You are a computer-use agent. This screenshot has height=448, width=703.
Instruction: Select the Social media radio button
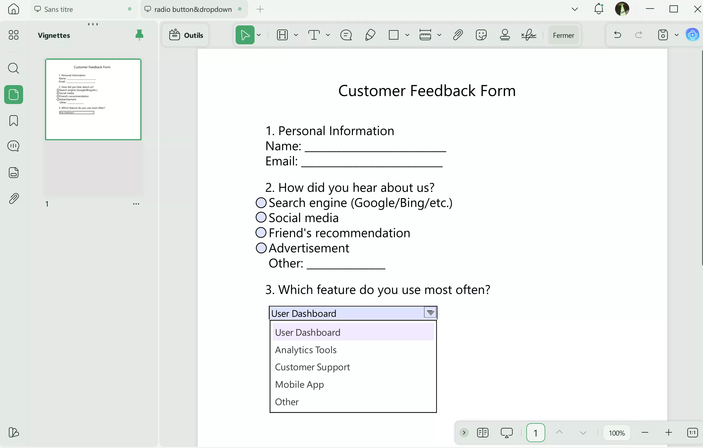pyautogui.click(x=261, y=217)
